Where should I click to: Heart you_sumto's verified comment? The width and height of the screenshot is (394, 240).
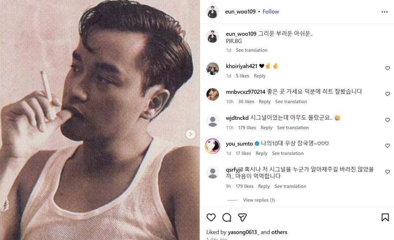click(x=387, y=146)
